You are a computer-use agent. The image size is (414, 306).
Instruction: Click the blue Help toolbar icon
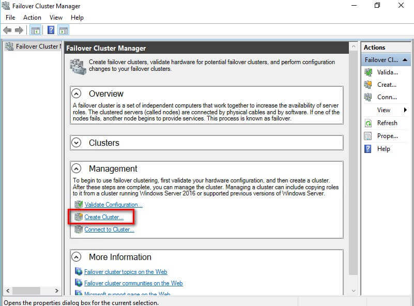51,30
